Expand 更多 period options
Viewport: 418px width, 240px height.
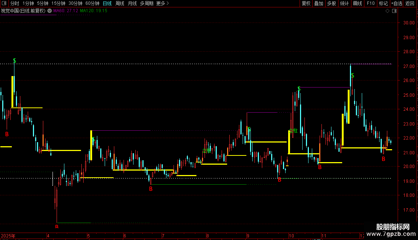click(x=163, y=3)
